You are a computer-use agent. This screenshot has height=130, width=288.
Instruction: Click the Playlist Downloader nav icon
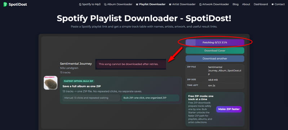137,4
